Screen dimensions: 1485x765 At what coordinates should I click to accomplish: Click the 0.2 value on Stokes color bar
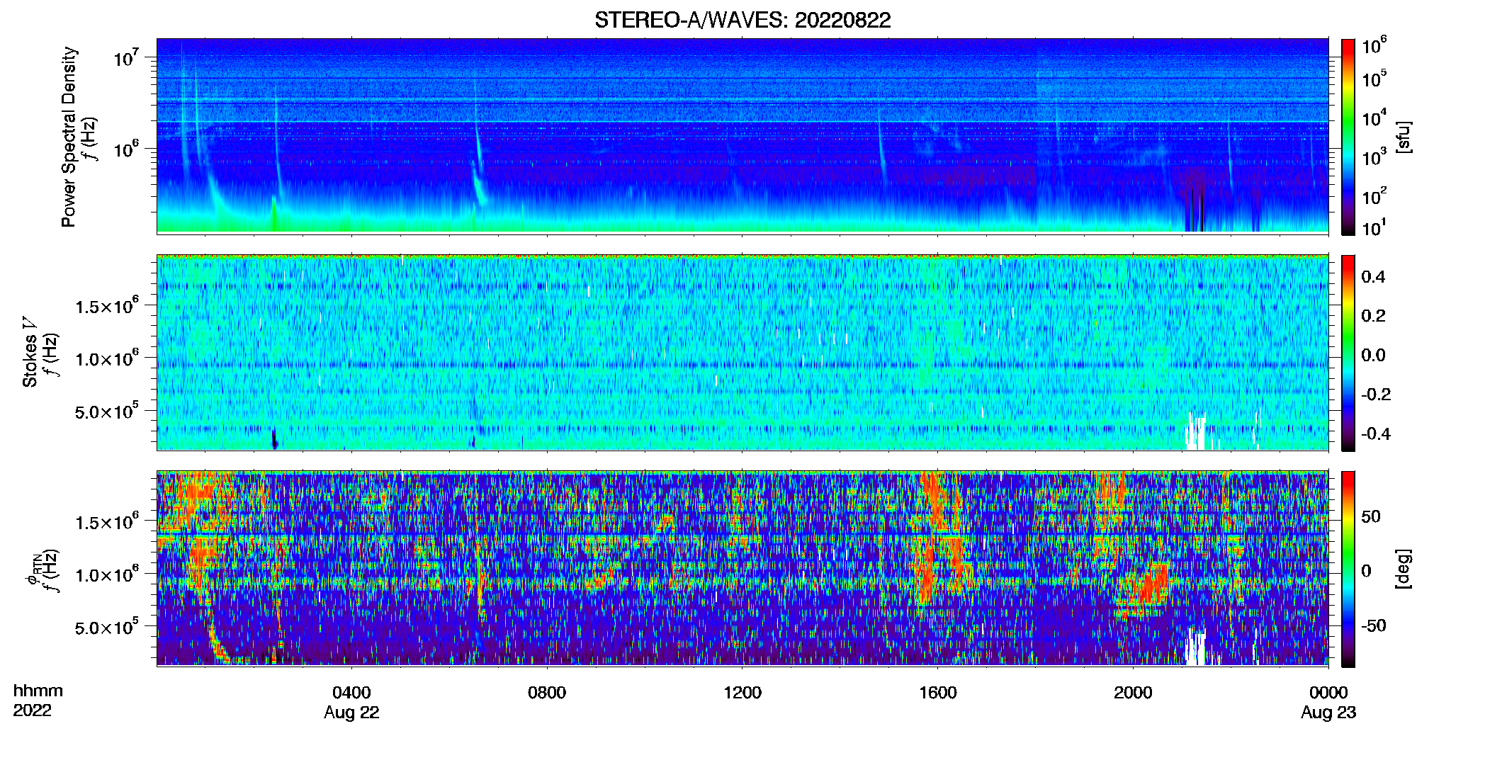pyautogui.click(x=1373, y=316)
